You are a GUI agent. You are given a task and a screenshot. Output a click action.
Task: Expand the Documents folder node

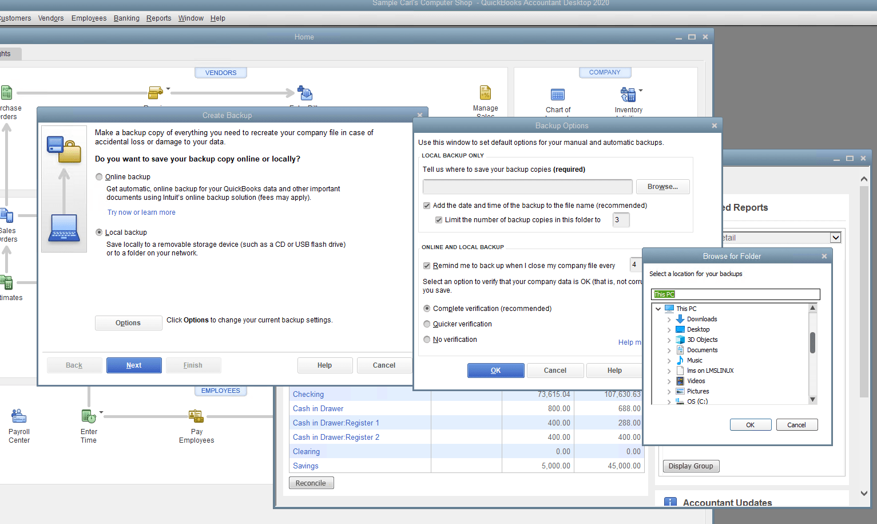click(669, 350)
